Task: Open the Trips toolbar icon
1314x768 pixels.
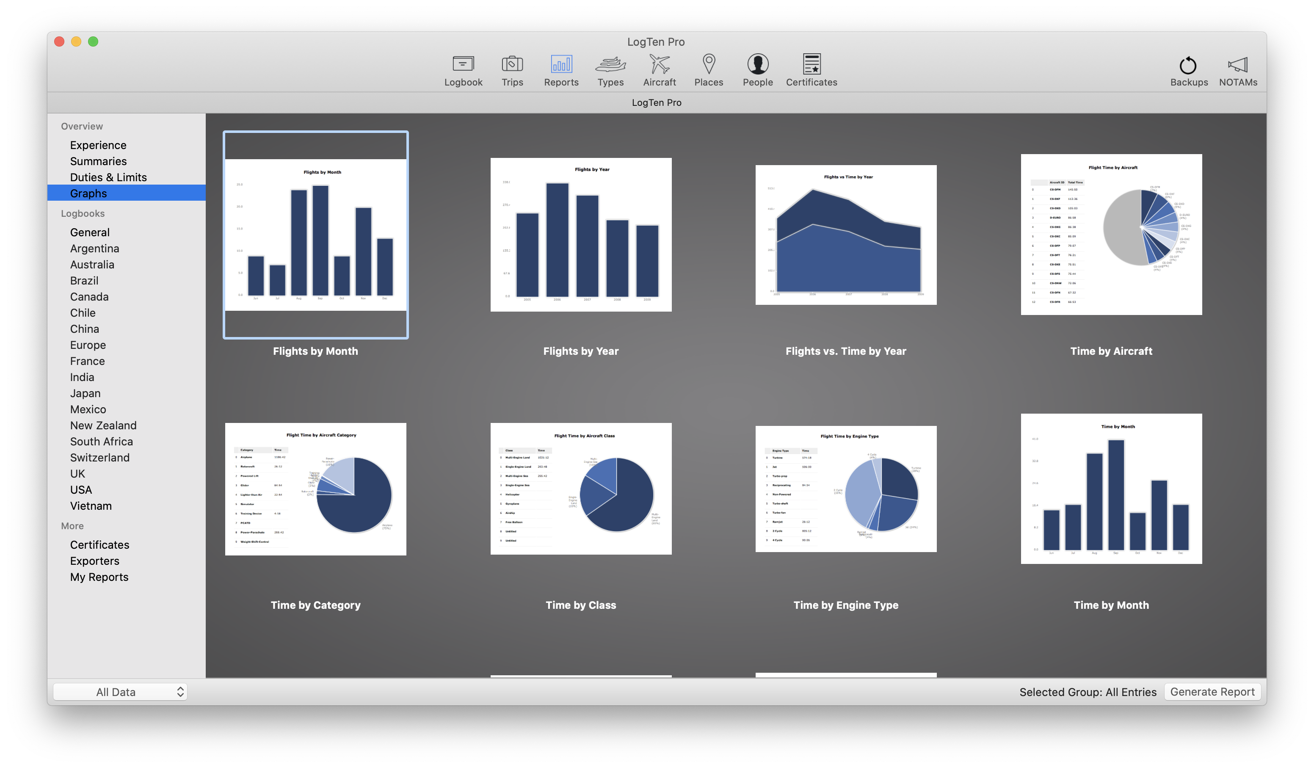Action: coord(512,70)
